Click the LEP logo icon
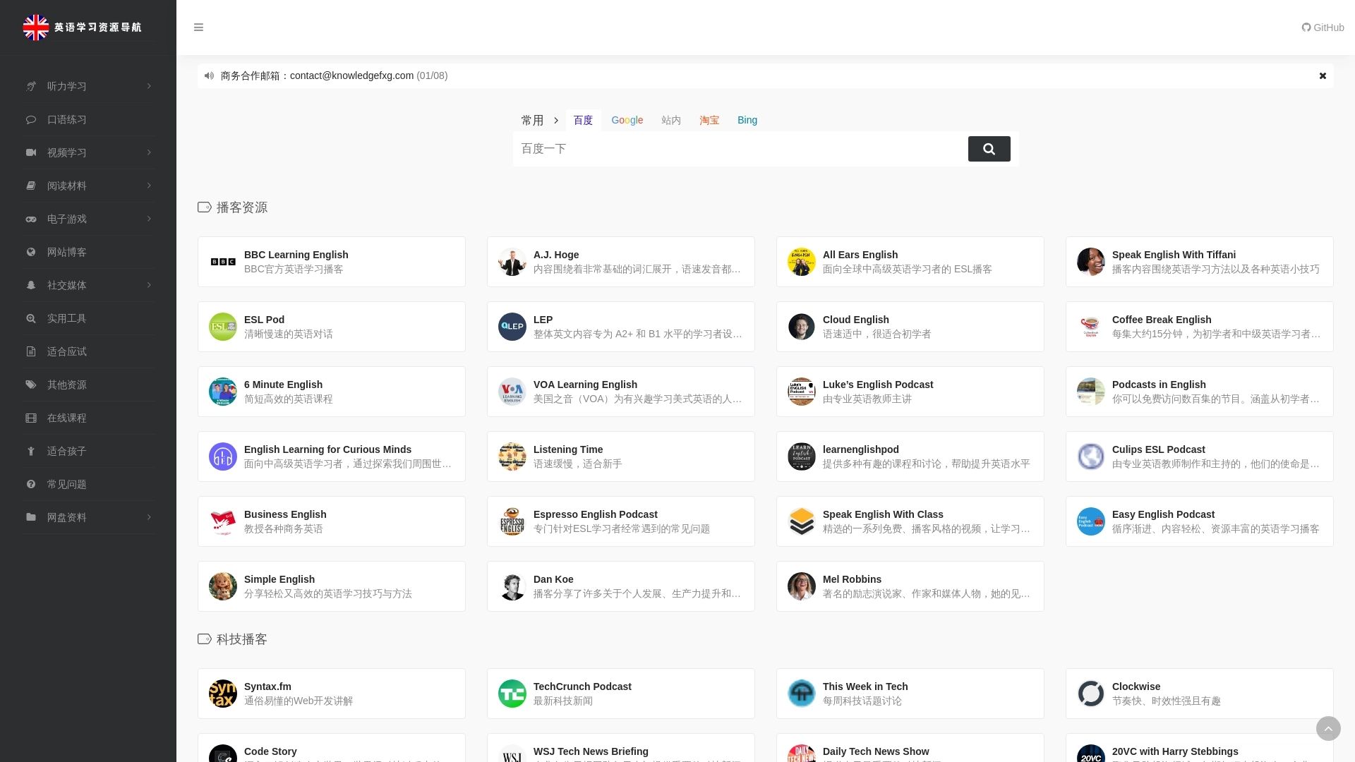Image resolution: width=1355 pixels, height=762 pixels. click(x=512, y=327)
